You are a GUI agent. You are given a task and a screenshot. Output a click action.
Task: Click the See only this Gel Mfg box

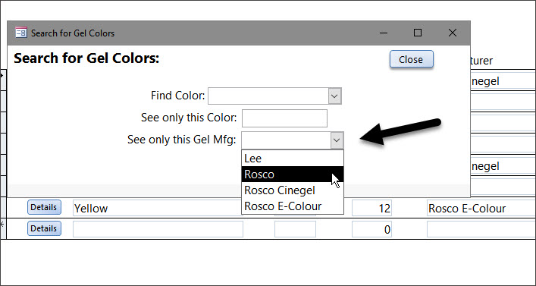[x=286, y=140]
